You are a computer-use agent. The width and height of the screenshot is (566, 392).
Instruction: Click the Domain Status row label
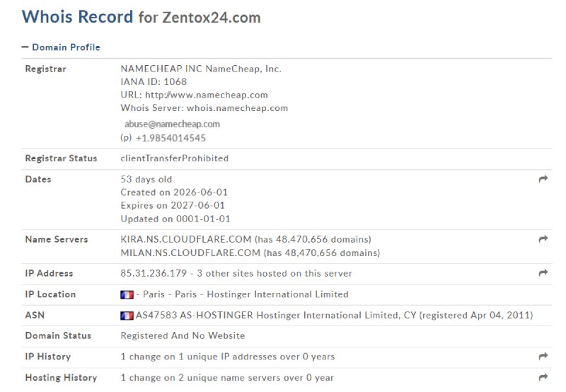pos(58,335)
